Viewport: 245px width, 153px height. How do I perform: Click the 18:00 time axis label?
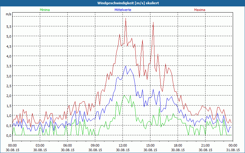(x=178, y=145)
